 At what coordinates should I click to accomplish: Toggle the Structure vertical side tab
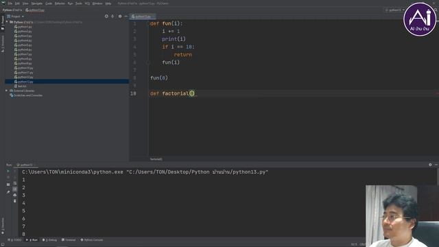(x=3, y=44)
